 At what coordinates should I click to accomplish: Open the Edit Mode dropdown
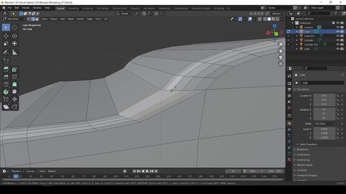pyautogui.click(x=14, y=19)
